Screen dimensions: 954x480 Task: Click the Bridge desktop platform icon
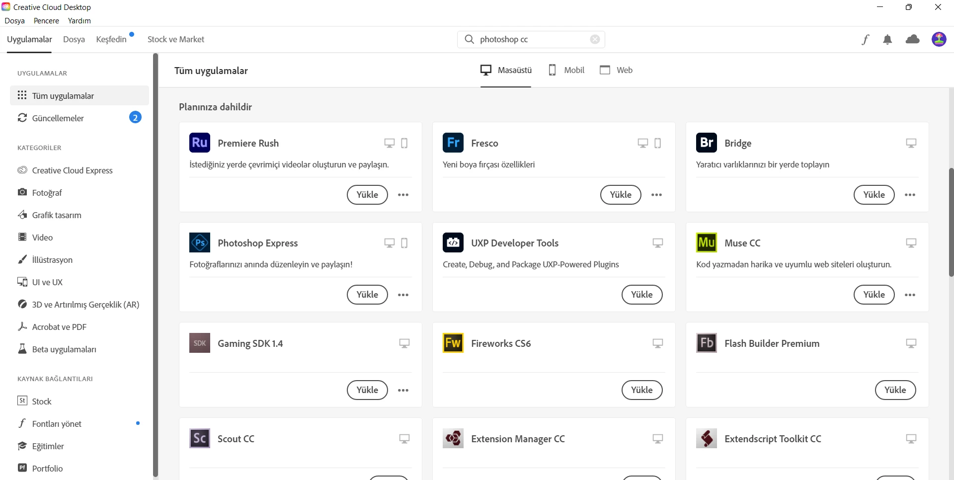(x=911, y=143)
